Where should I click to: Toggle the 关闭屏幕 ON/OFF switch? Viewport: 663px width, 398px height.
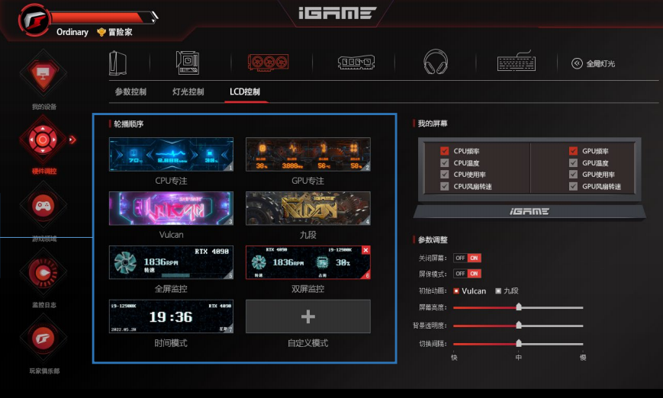[x=467, y=258]
